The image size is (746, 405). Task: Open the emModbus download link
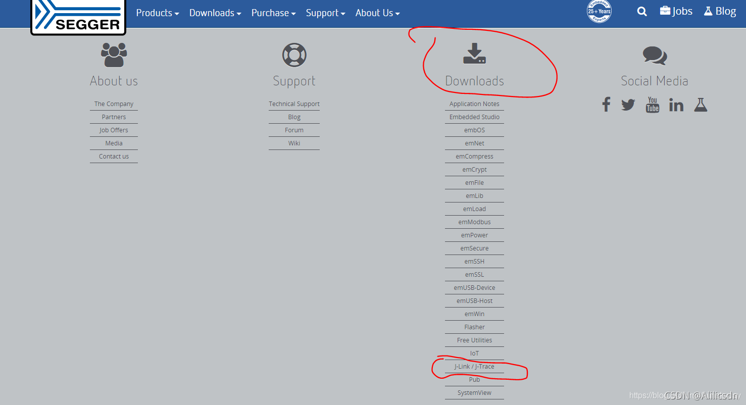pyautogui.click(x=474, y=222)
